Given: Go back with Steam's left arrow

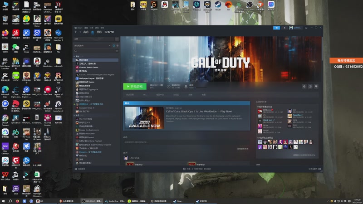Looking at the screenshot, I should (x=76, y=32).
